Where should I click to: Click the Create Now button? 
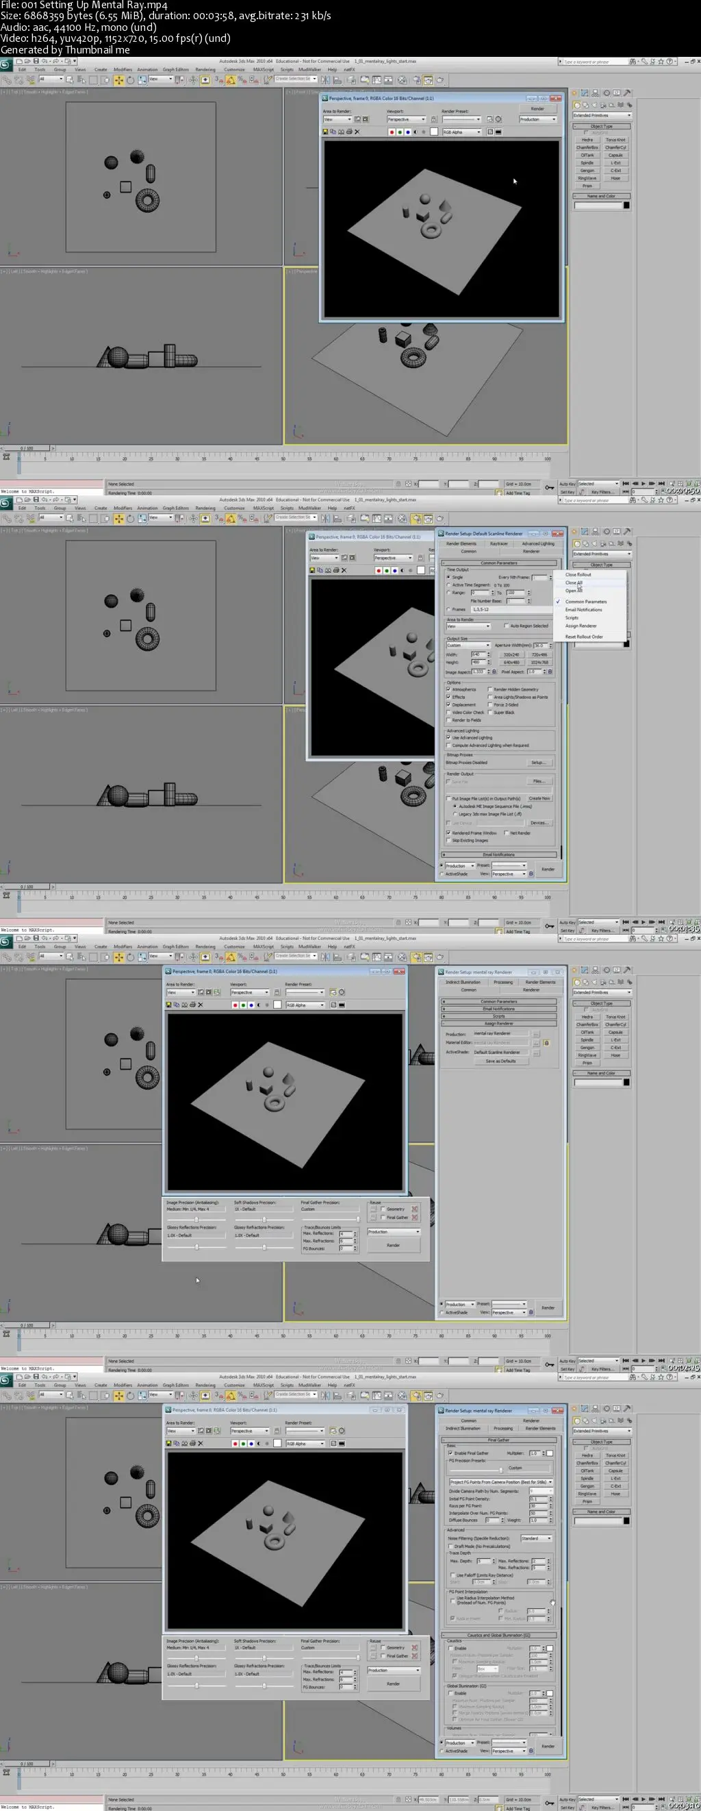pyautogui.click(x=539, y=799)
